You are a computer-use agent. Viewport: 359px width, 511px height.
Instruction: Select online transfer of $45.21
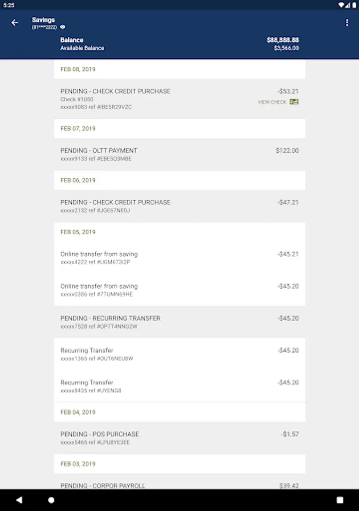(179, 258)
